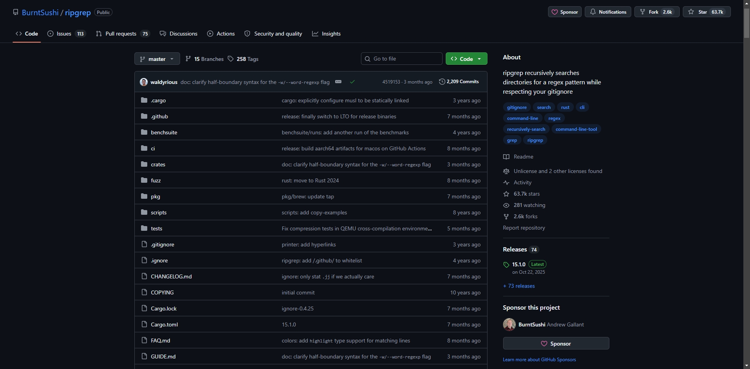This screenshot has height=369, width=750.
Task: Open the Issues tab
Action: click(x=66, y=34)
